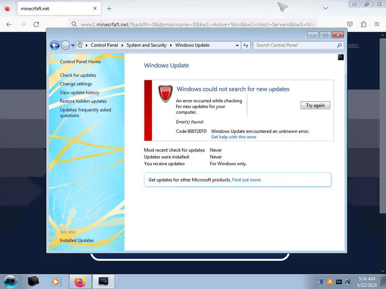Select the minecrfaft.net tab

pyautogui.click(x=59, y=9)
